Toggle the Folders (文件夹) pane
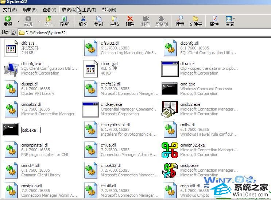 click(x=195, y=21)
